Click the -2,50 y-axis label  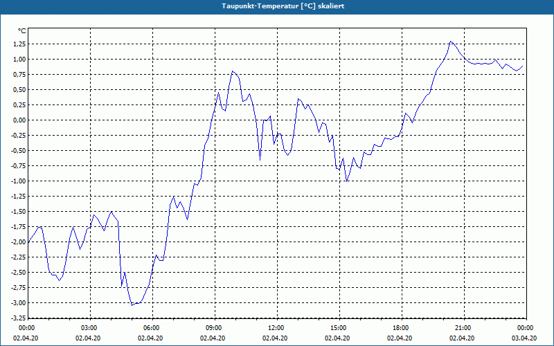pos(19,272)
